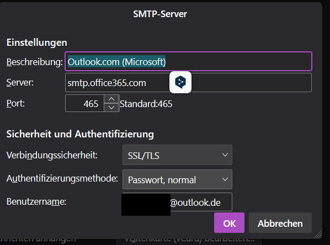Click the Server label

tap(20, 82)
